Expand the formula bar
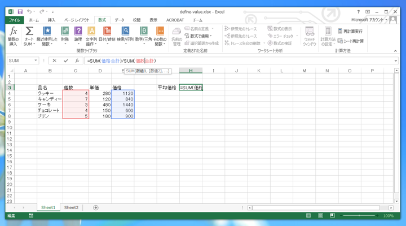 396,60
